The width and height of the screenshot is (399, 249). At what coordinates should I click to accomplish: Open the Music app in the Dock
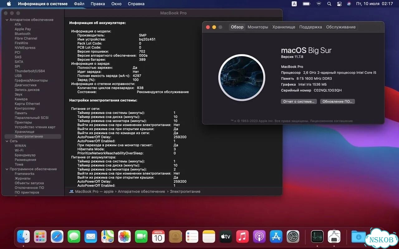(x=243, y=237)
